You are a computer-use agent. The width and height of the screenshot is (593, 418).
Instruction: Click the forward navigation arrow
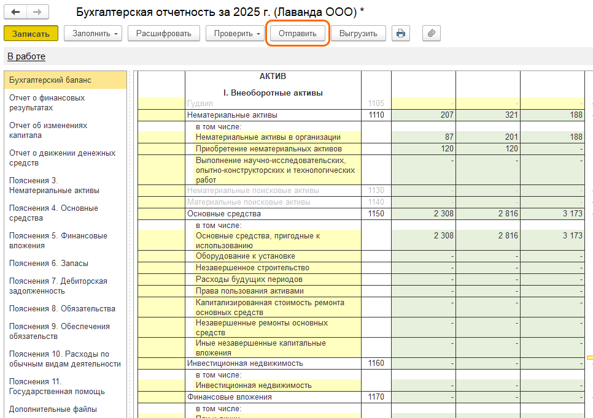pyautogui.click(x=37, y=12)
